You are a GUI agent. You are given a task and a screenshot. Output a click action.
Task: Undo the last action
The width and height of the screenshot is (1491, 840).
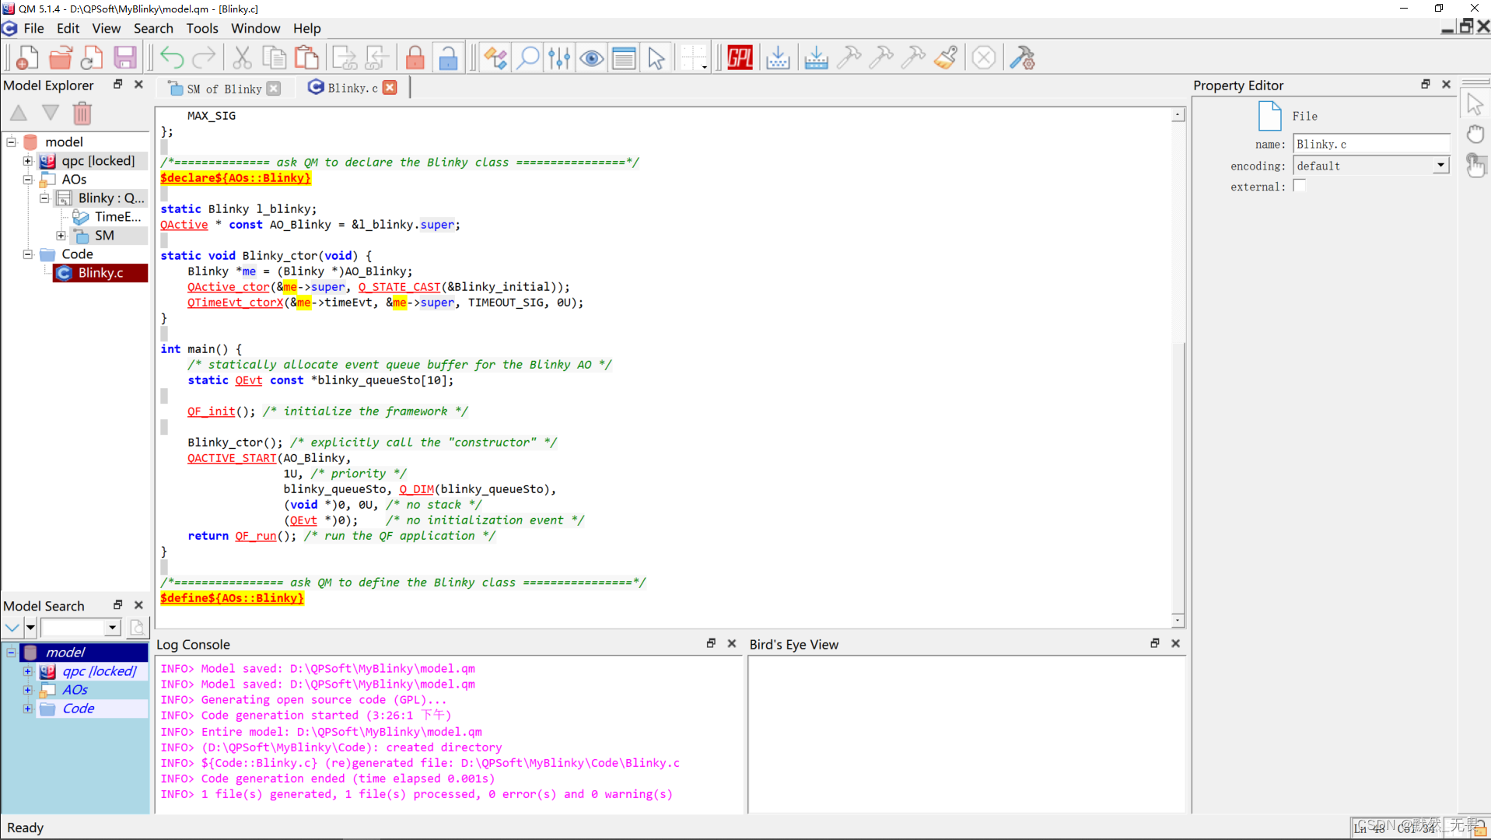[x=172, y=58]
